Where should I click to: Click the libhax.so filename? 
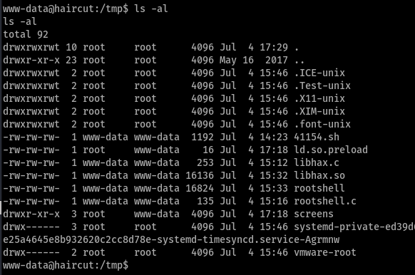coord(319,175)
